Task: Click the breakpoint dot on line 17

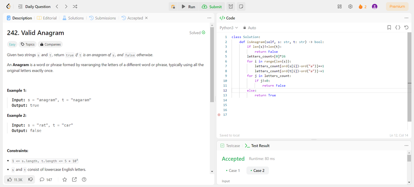Action: (219, 114)
